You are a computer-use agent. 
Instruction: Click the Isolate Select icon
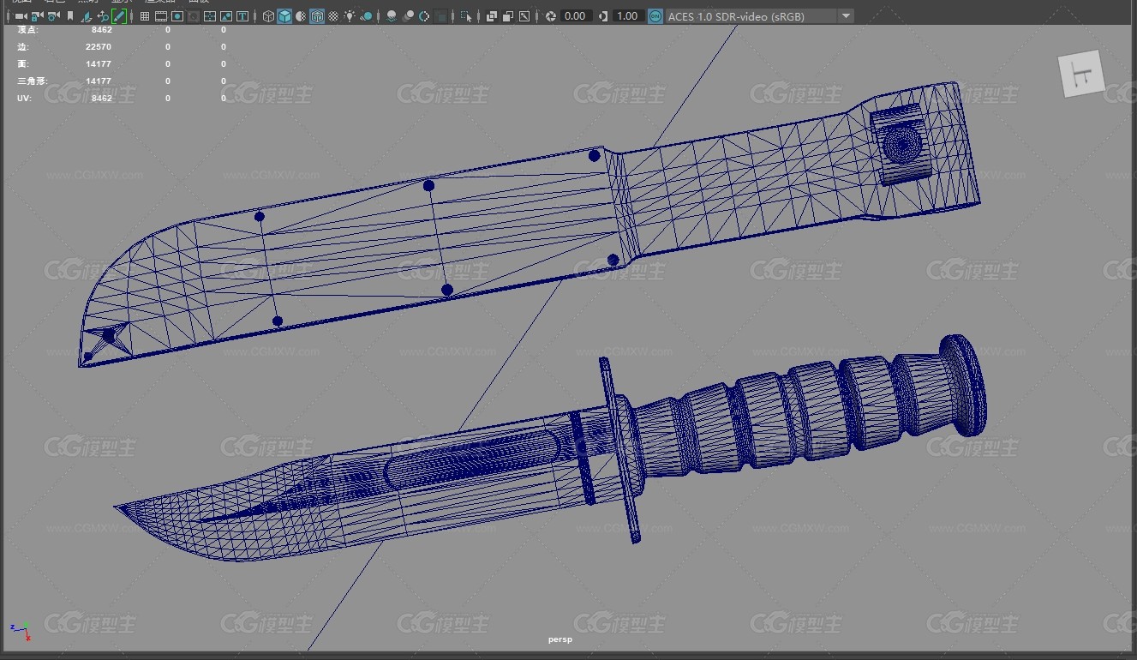click(466, 15)
